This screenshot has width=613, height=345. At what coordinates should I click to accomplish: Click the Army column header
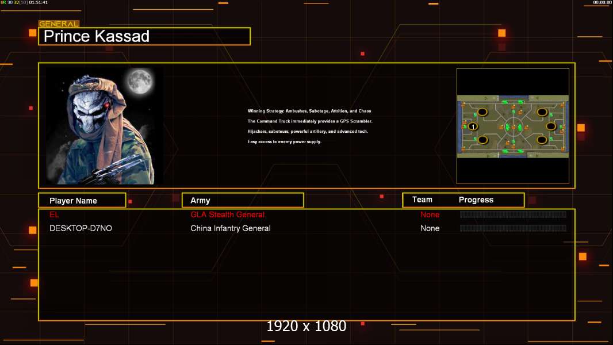point(243,201)
